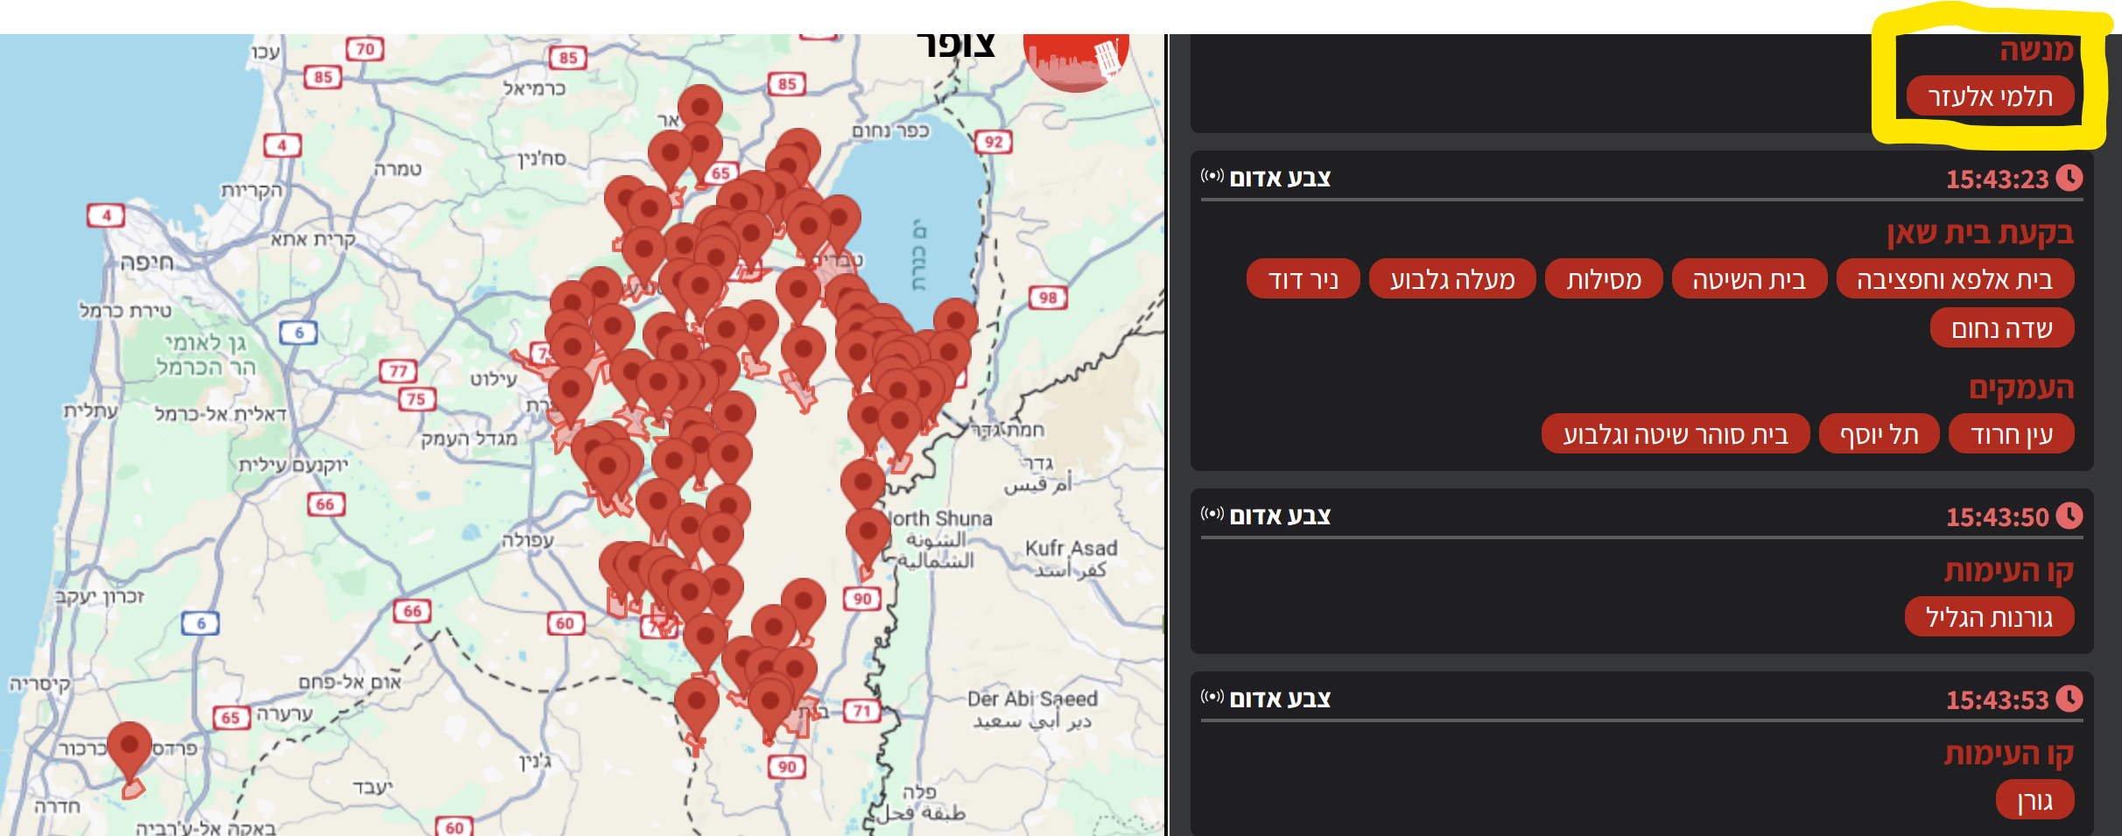The width and height of the screenshot is (2122, 836).
Task: Click the broadcast icon in the 15:43:23 alert
Action: [1212, 176]
